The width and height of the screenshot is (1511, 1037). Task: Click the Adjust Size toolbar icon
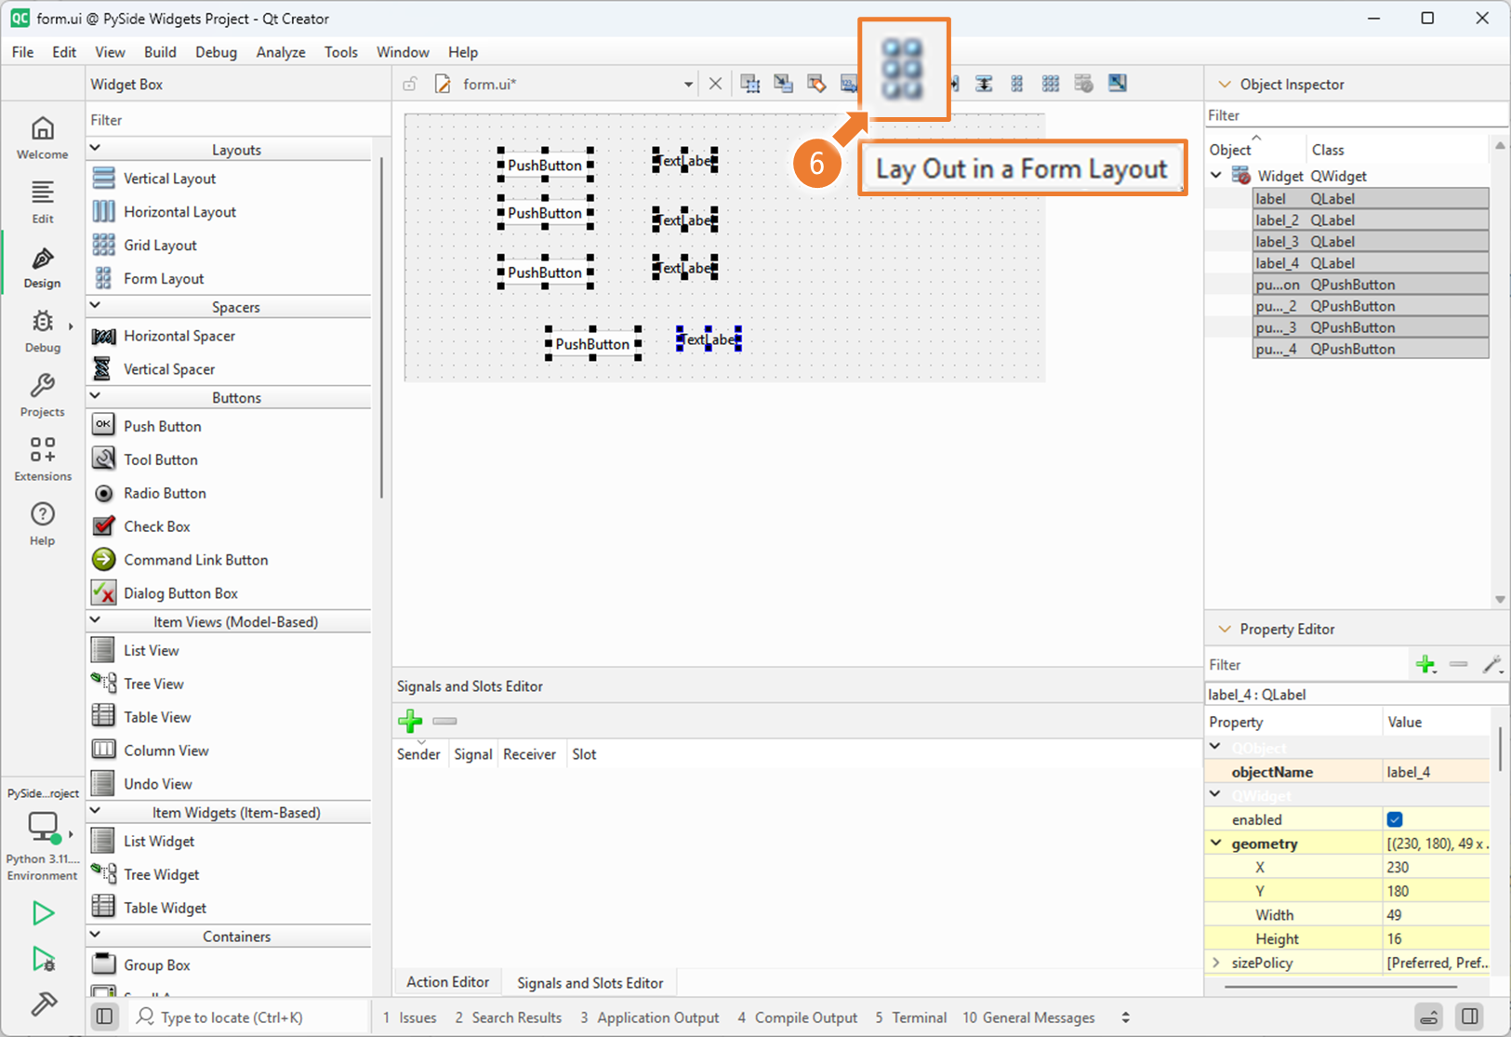click(1118, 84)
